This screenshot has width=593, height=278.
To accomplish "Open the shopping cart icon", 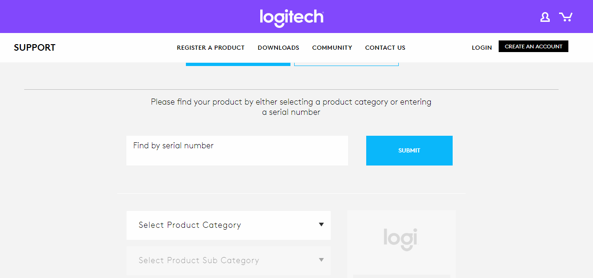I will coord(566,17).
